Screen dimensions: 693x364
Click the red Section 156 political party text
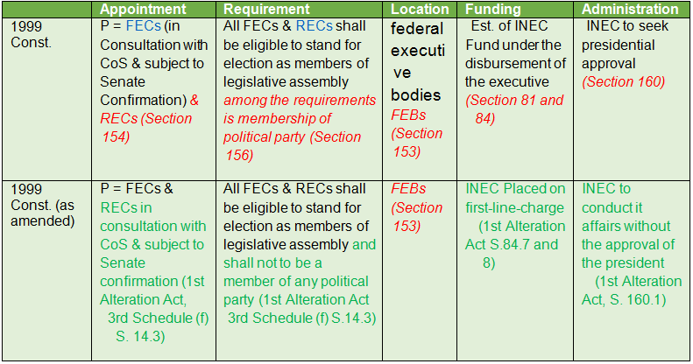[300, 128]
